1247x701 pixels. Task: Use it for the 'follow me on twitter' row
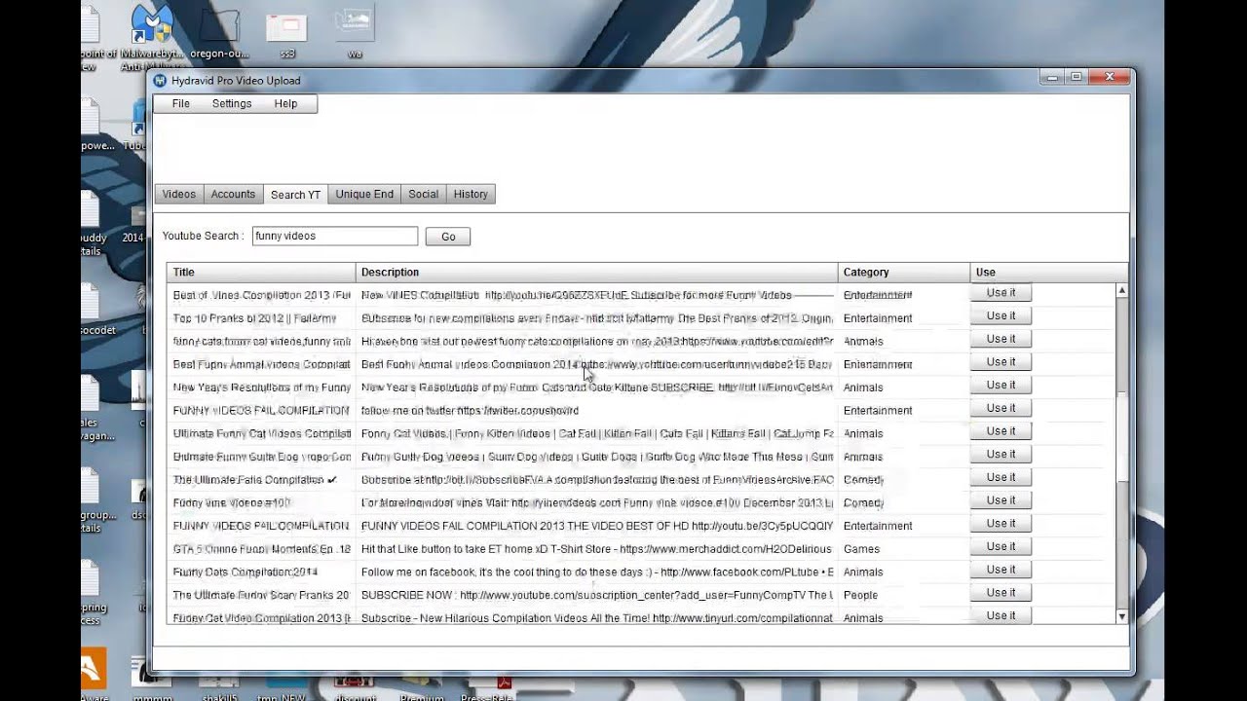click(1001, 408)
